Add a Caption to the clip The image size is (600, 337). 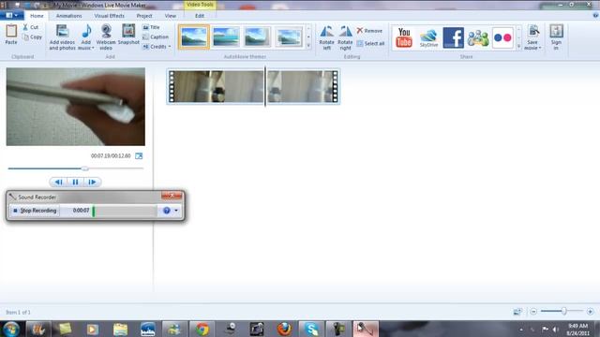(x=156, y=37)
